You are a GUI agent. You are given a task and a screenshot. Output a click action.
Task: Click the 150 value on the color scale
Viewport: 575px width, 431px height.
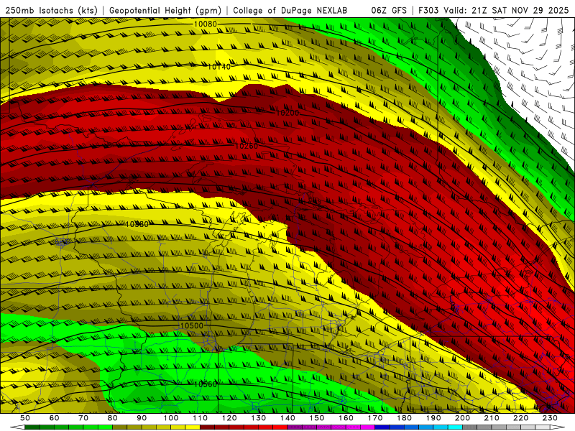316,418
